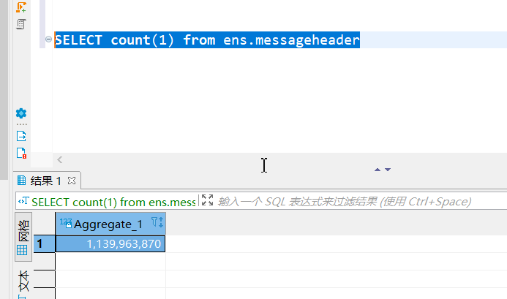Click the execute script in new tab icon
Viewport: 507px width, 299px height.
(21, 7)
